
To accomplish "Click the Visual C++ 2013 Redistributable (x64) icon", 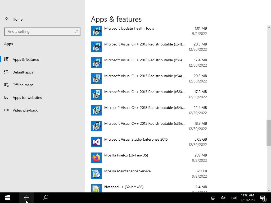I will click(96, 79).
